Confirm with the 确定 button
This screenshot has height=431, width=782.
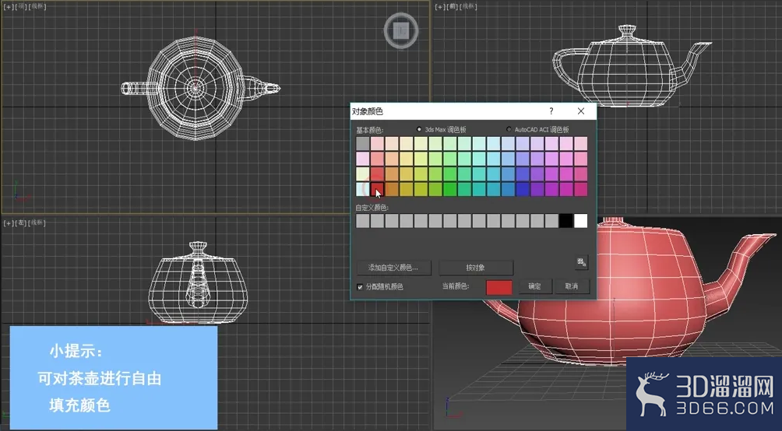pos(534,286)
